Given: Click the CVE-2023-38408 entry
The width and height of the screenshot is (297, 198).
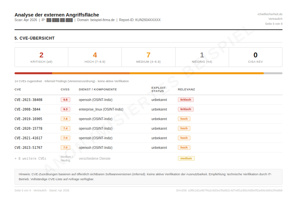Looking at the screenshot, I should point(28,100).
